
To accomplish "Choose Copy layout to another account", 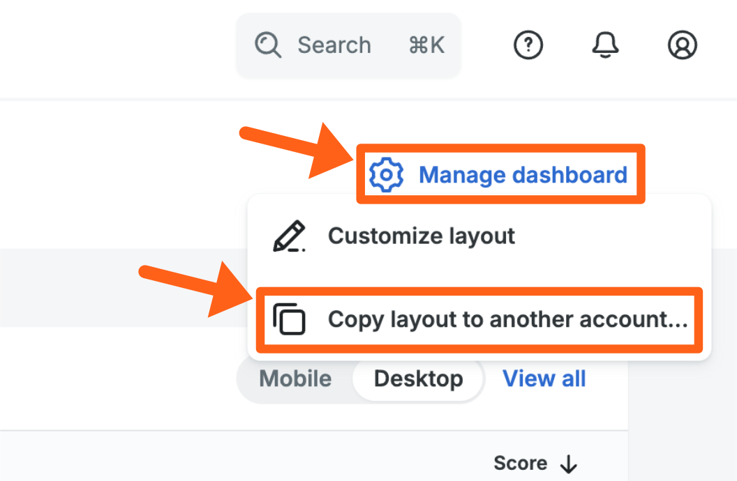I will pos(507,320).
